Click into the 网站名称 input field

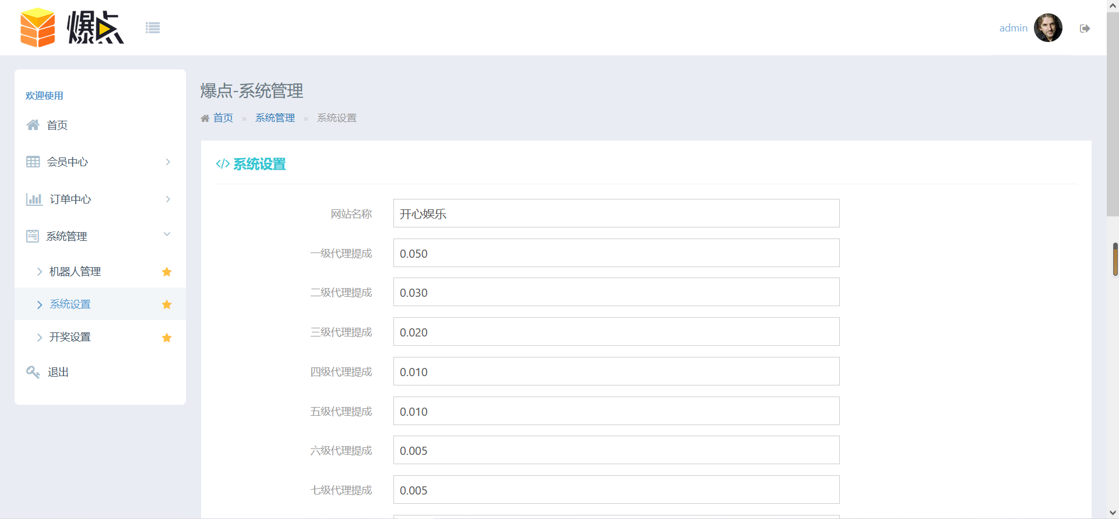click(616, 213)
